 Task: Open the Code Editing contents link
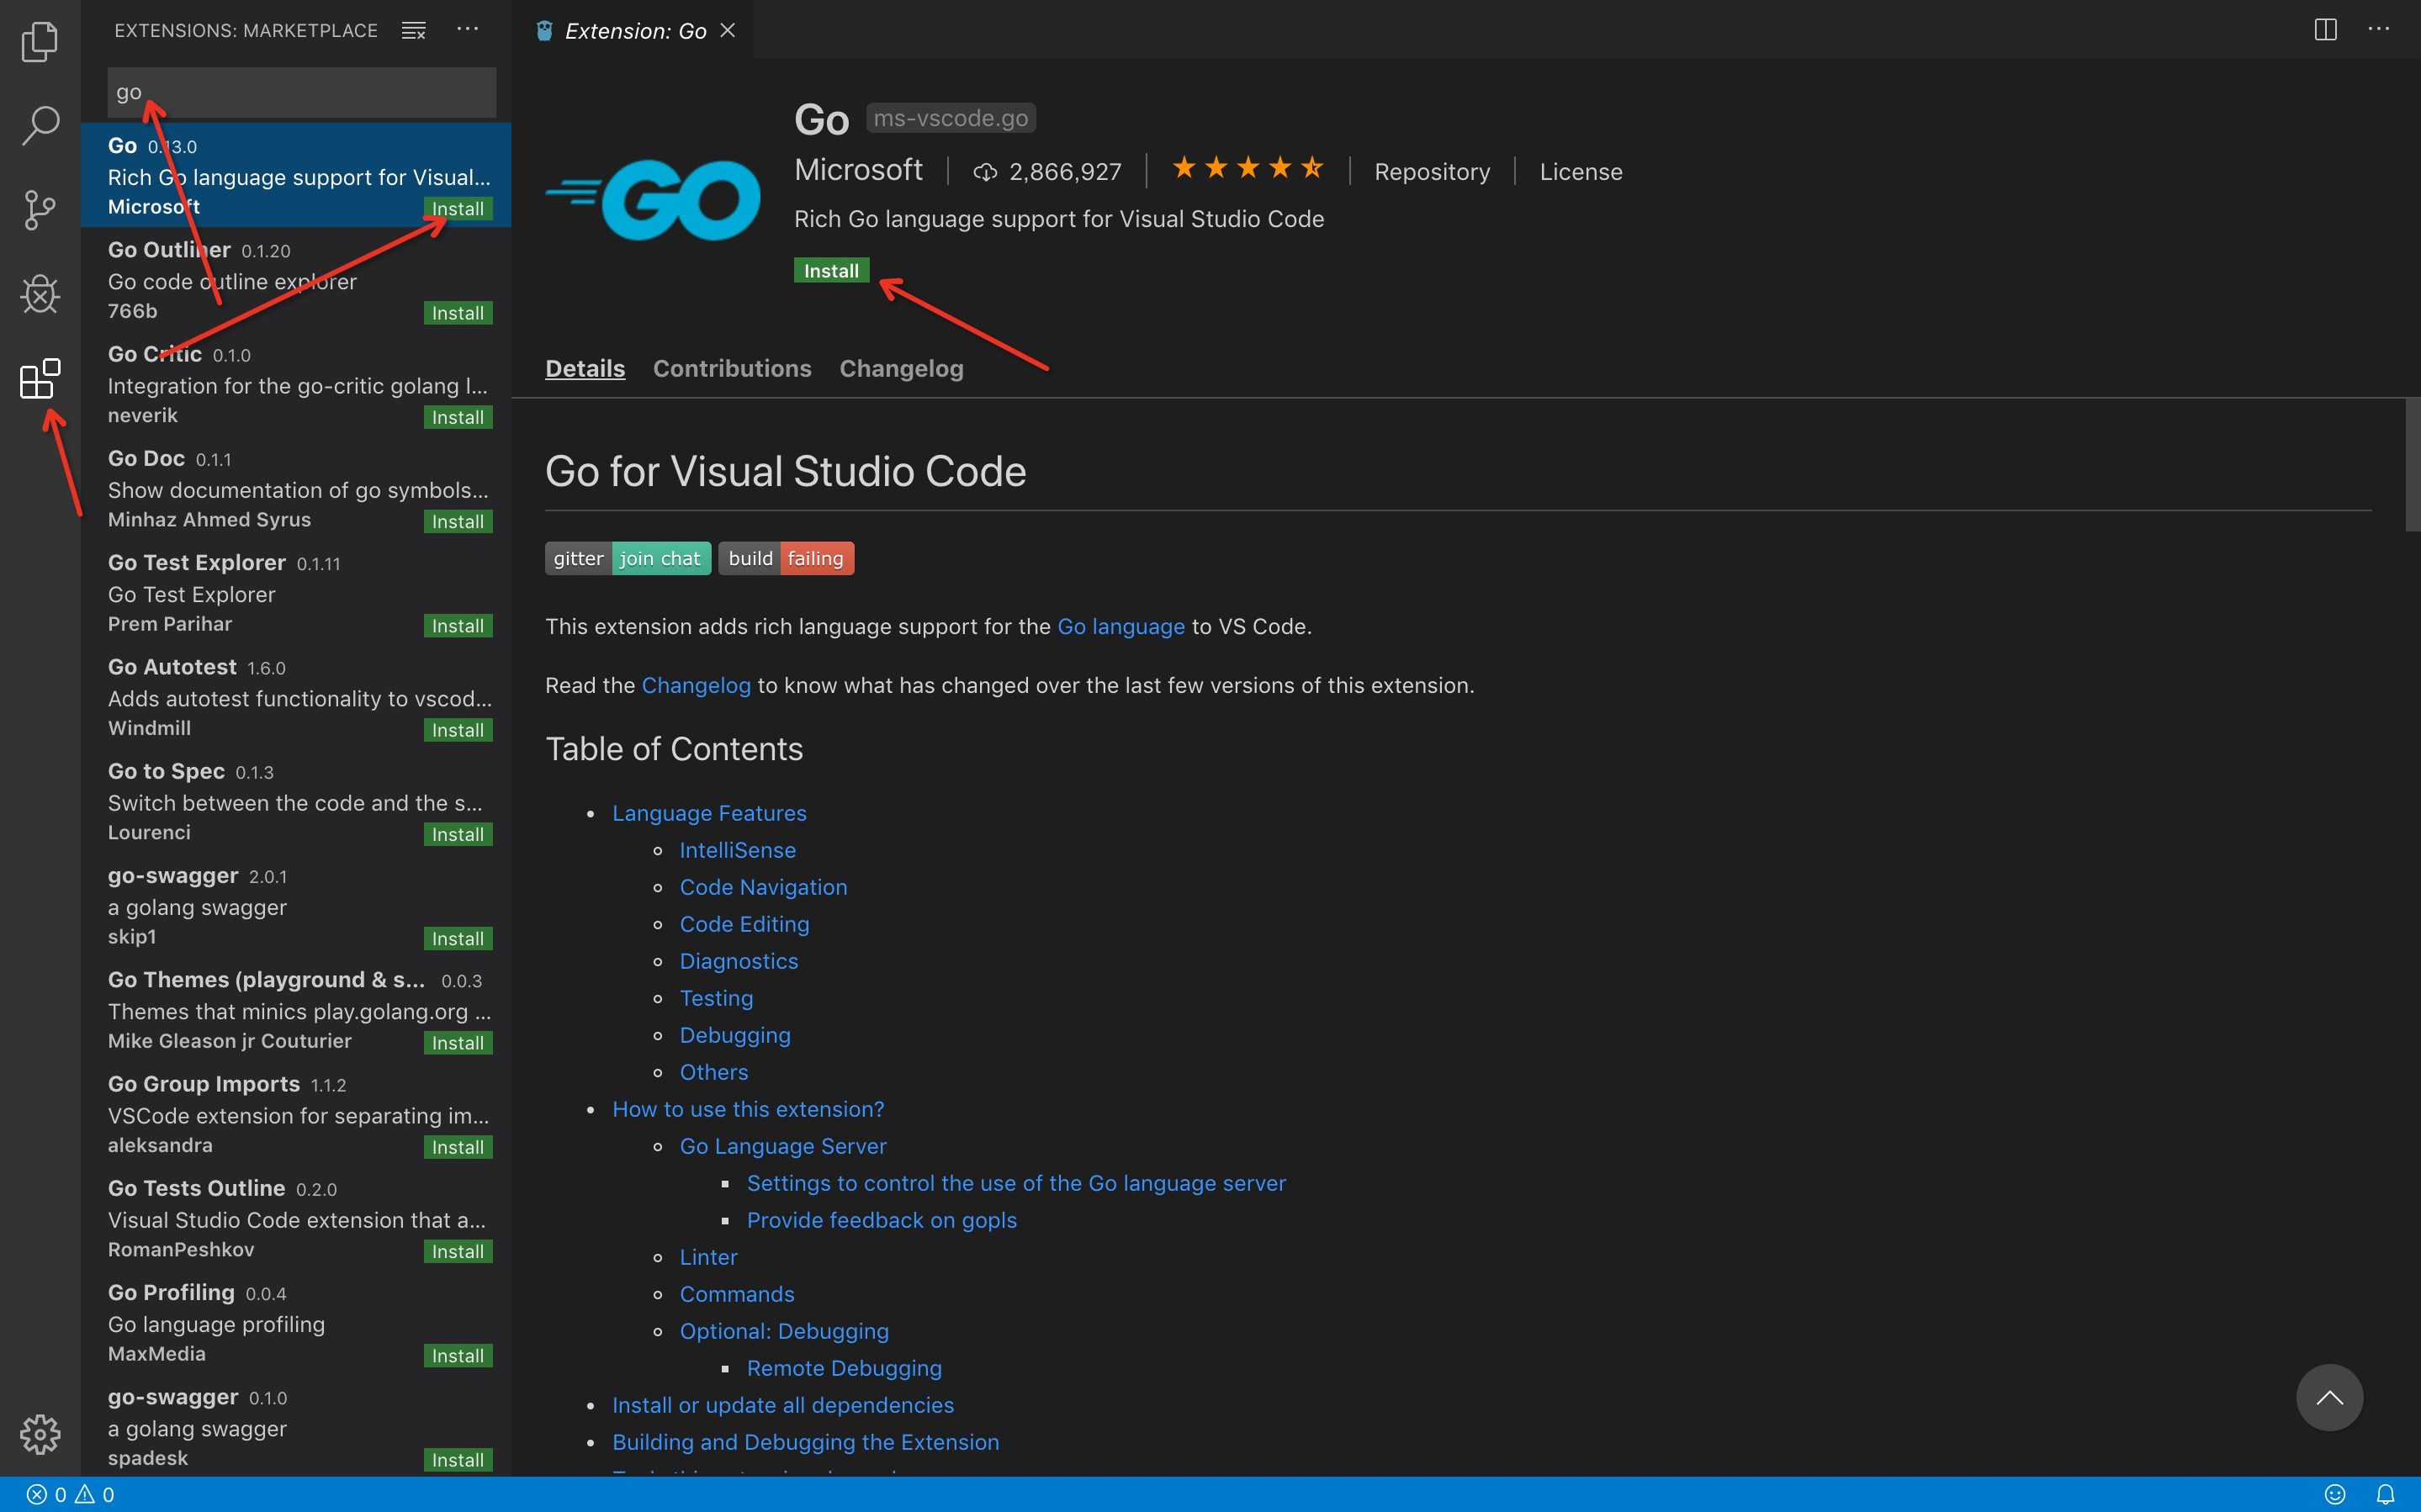tap(745, 924)
